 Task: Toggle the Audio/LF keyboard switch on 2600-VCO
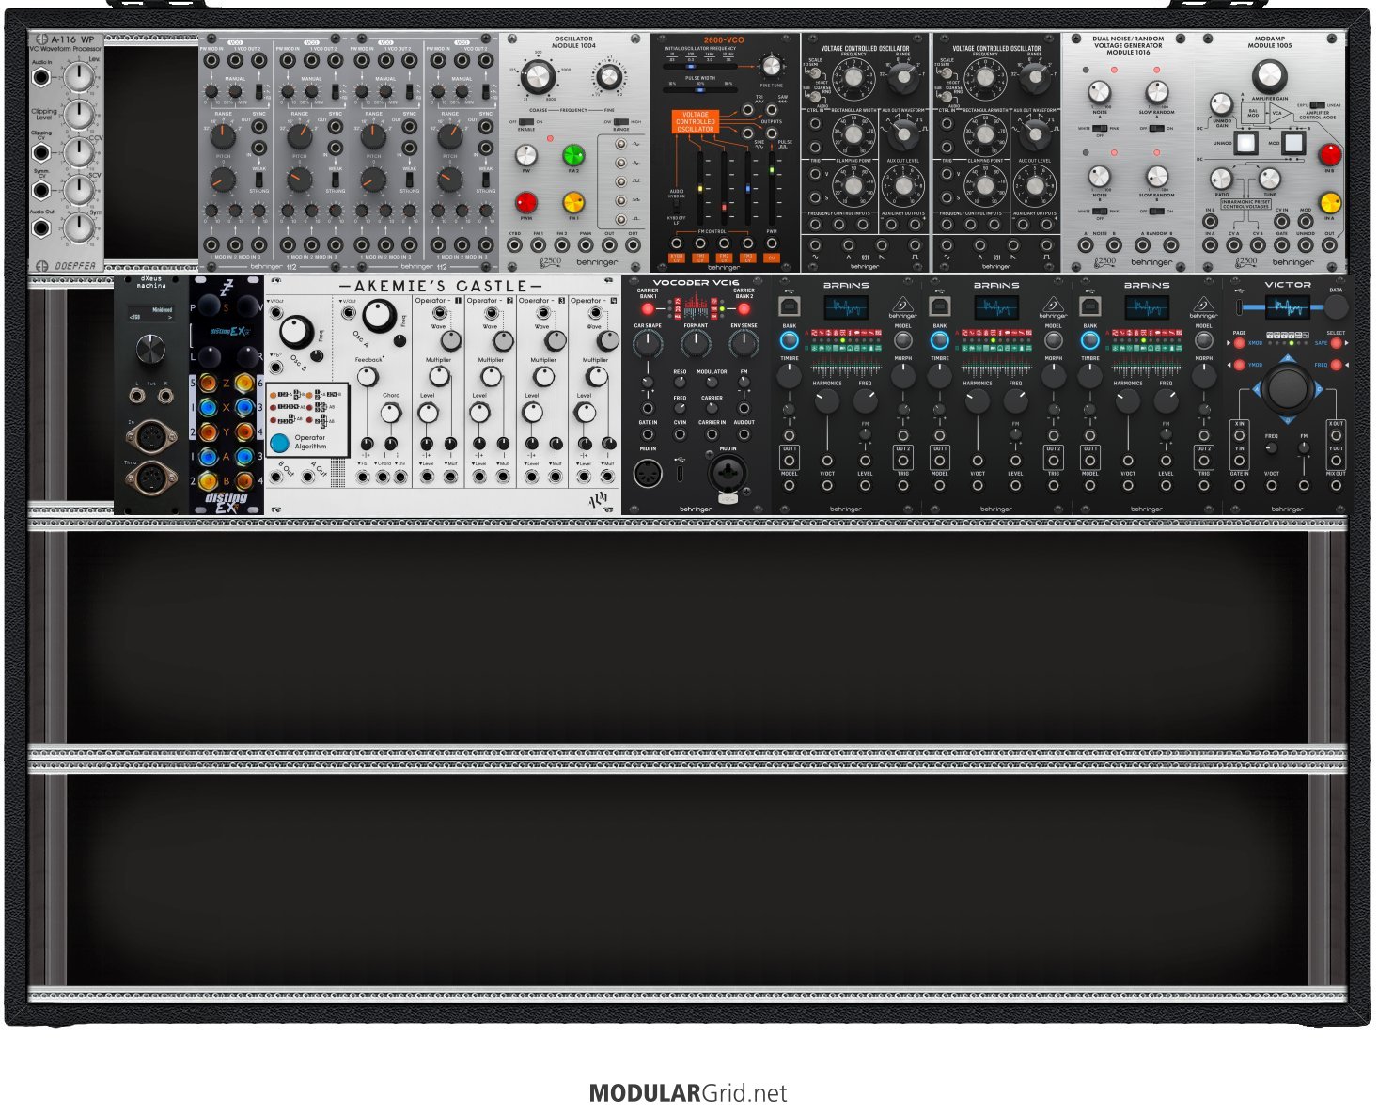click(677, 207)
